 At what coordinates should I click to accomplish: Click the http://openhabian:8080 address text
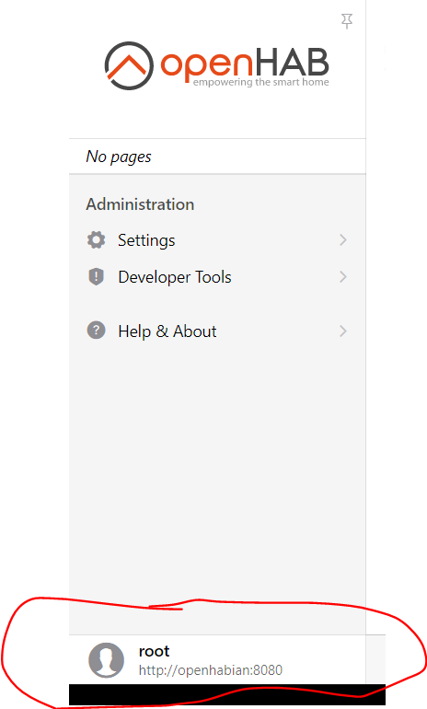[210, 669]
